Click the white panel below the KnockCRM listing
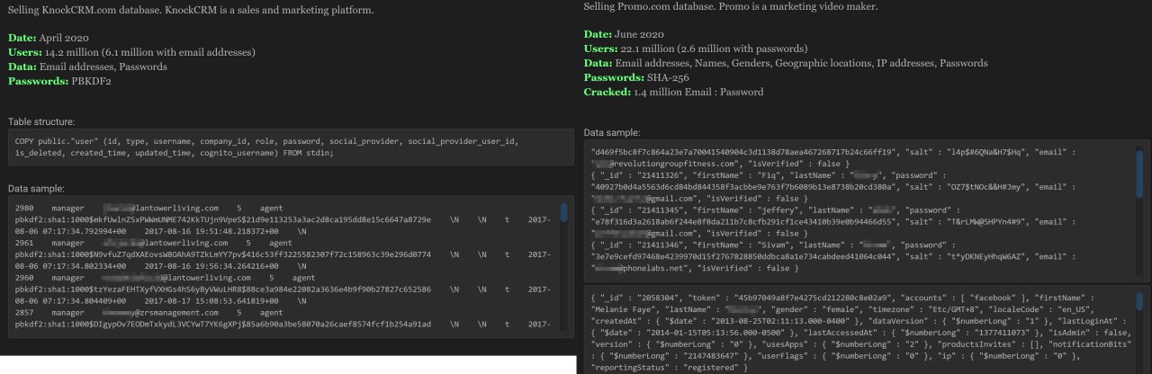 pos(288,365)
